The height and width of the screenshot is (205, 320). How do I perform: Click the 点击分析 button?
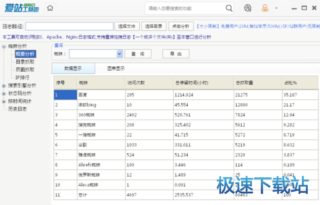181,26
